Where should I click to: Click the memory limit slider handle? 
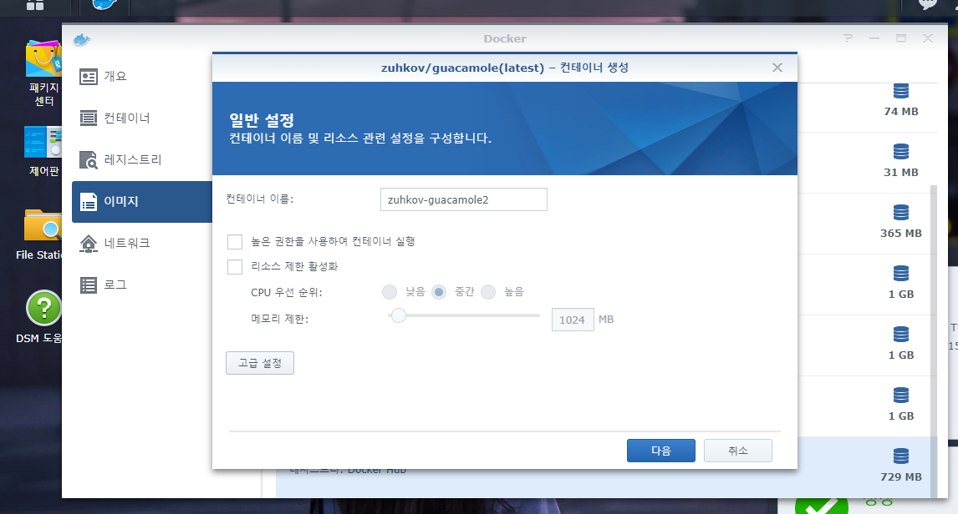pyautogui.click(x=399, y=315)
